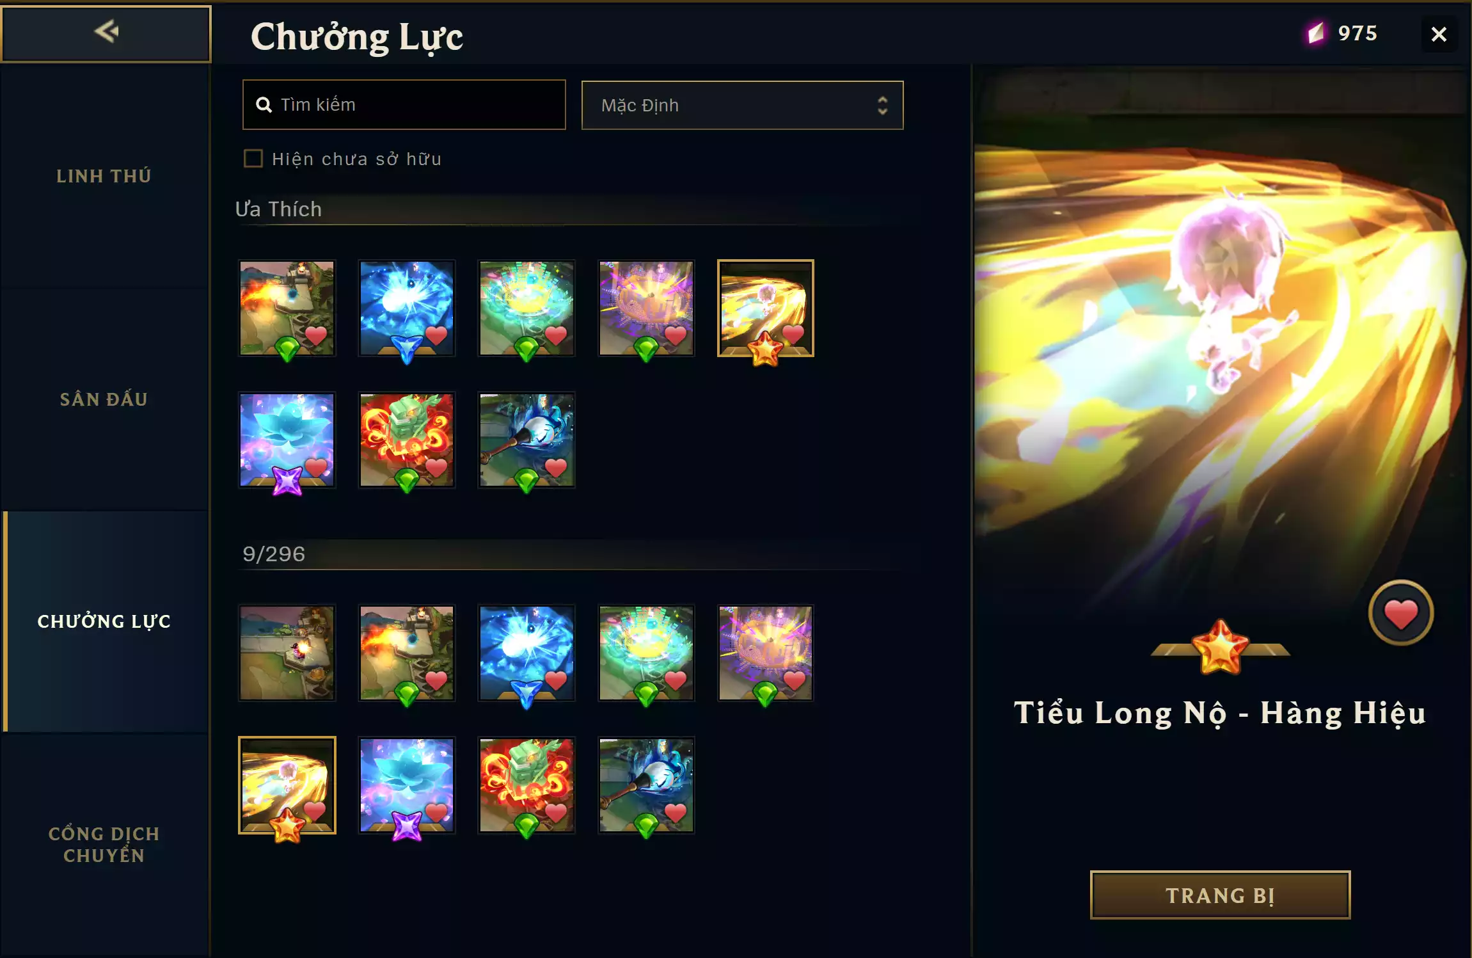Viewport: 1472px width, 958px height.
Task: Unfavorite heart on blue burst boom in Ưa Thích
Action: tap(436, 335)
